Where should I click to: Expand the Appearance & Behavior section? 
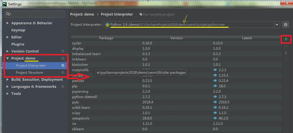7,23
